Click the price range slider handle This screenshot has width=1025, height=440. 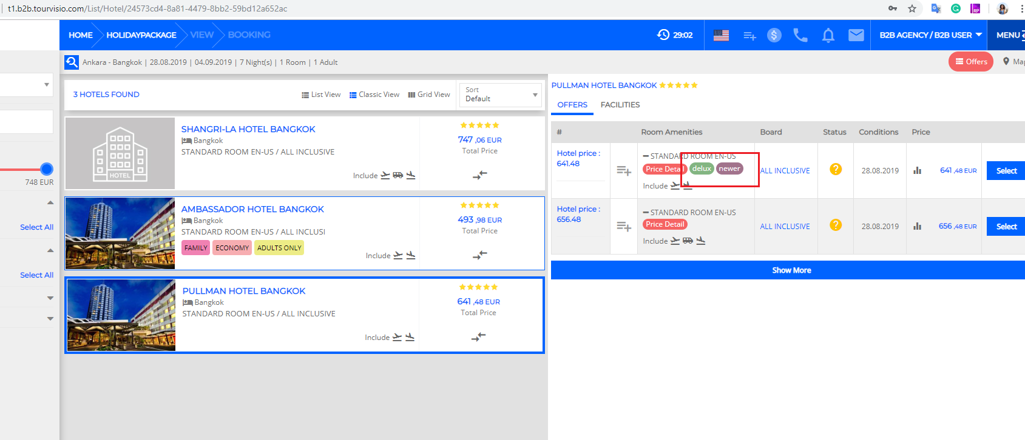(47, 169)
